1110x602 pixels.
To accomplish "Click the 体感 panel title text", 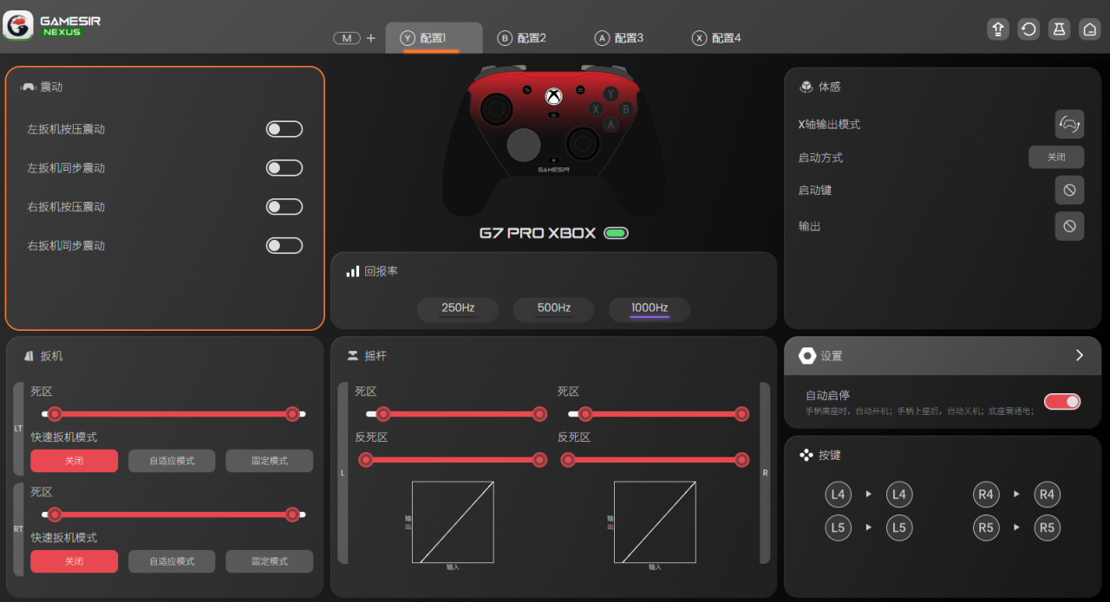I will (830, 87).
